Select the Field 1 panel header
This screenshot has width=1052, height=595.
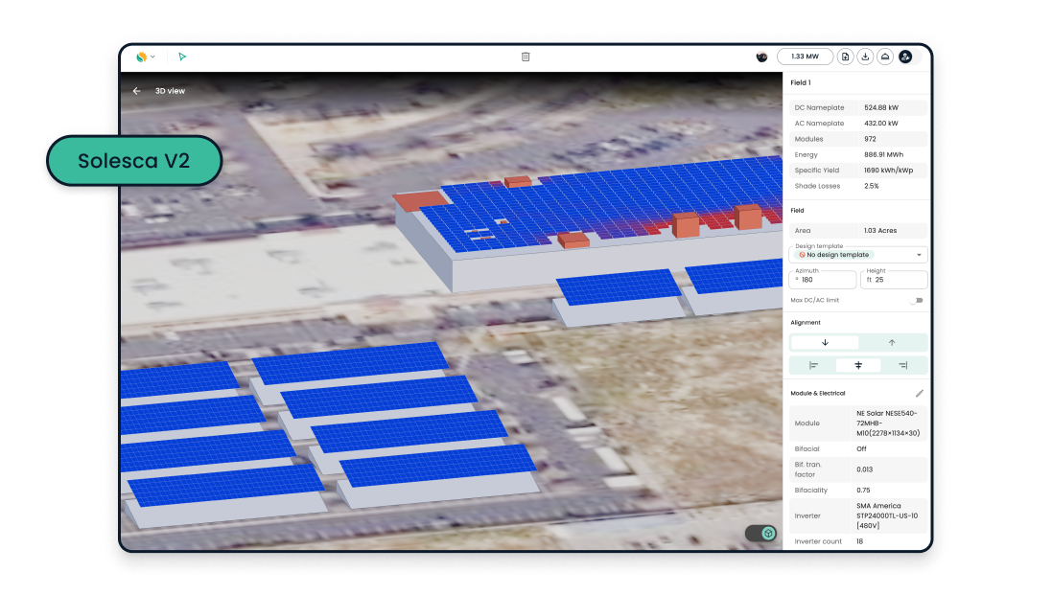803,82
